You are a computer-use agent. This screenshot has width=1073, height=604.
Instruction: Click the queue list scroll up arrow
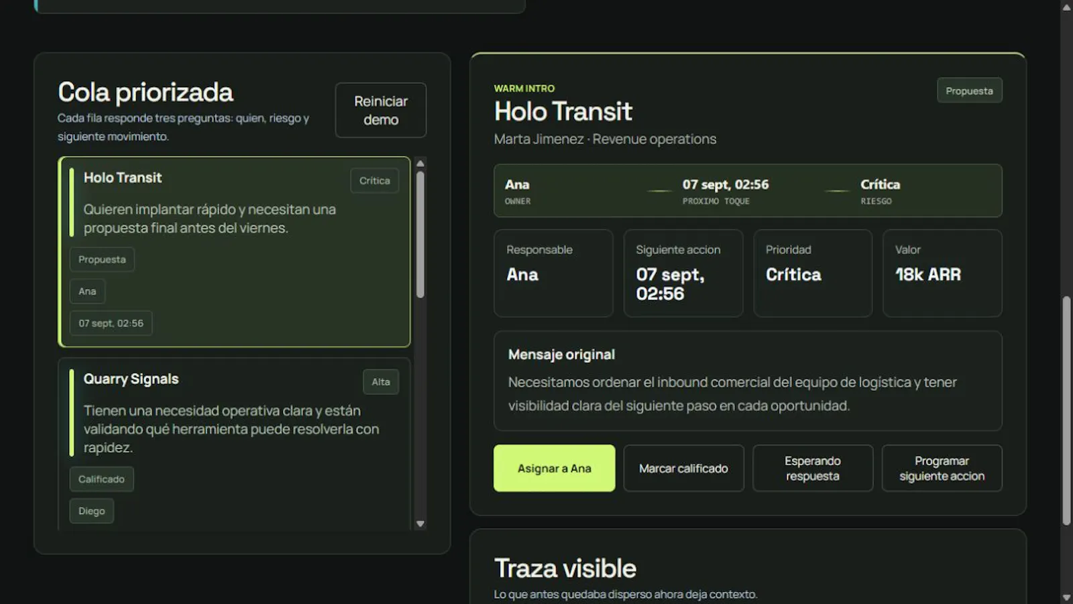point(420,163)
